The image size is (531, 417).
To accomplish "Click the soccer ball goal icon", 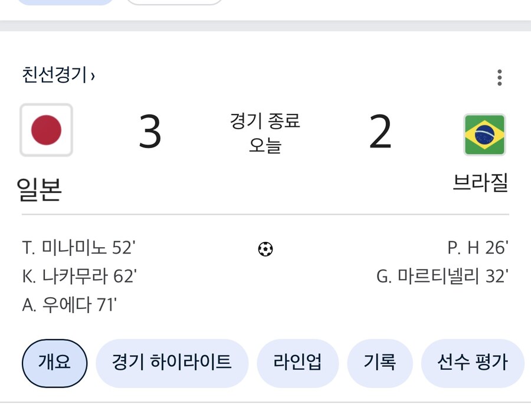I will (x=265, y=249).
